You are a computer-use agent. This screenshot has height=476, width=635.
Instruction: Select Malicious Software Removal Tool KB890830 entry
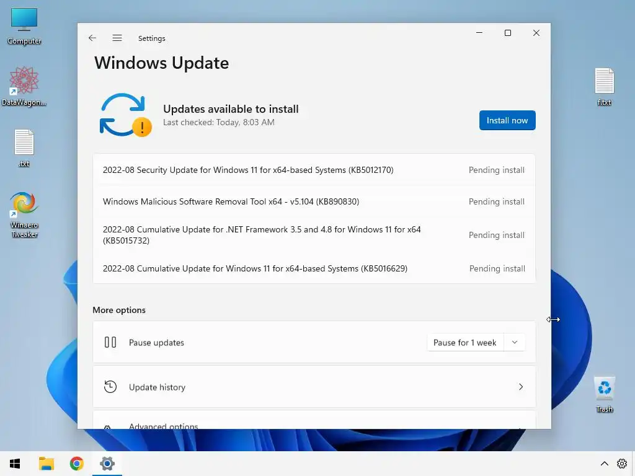[x=314, y=201]
